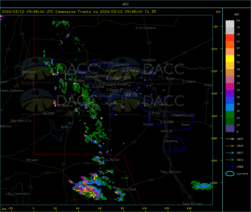Click the Morados map label

tap(32, 160)
